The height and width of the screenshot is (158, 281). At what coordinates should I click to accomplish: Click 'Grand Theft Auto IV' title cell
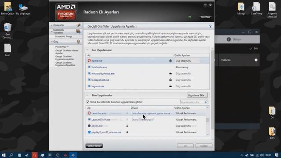pos(143,119)
